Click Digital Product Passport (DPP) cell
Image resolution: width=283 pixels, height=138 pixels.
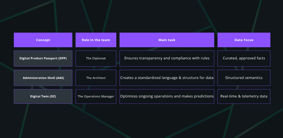coord(43,58)
